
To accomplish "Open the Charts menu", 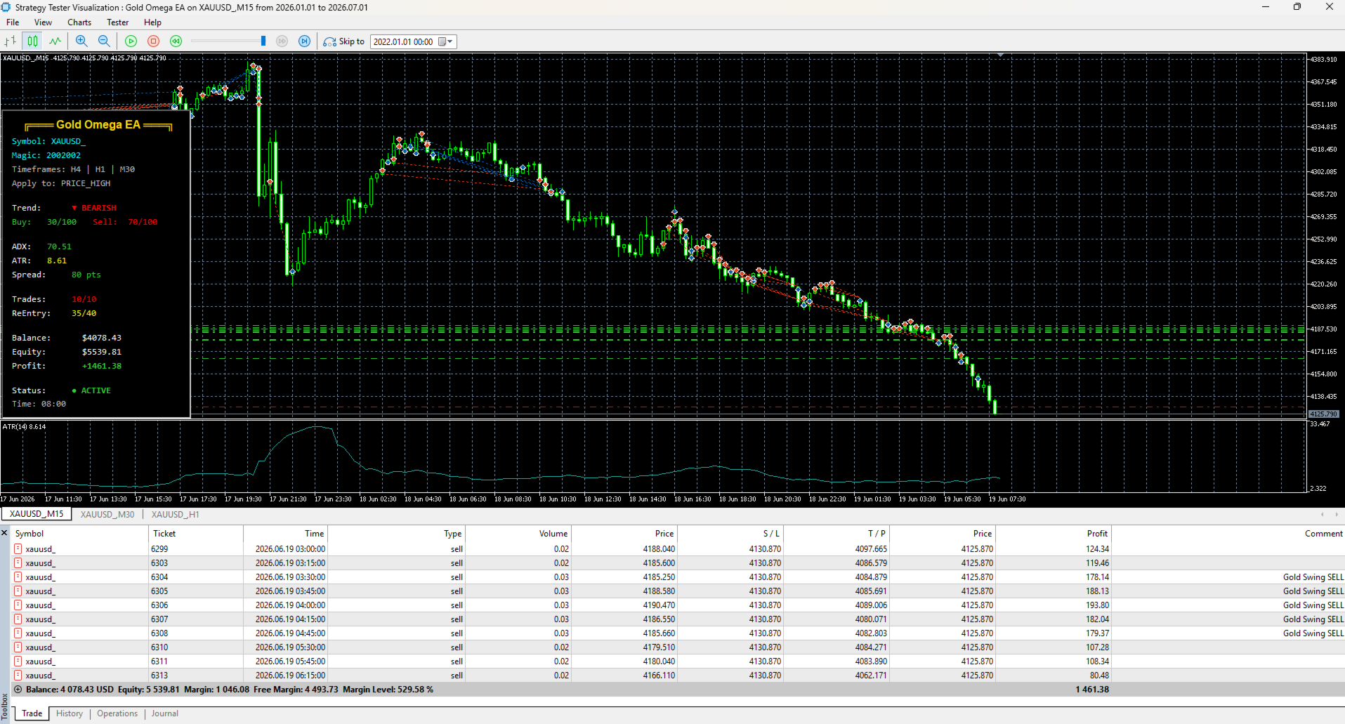I will [79, 22].
